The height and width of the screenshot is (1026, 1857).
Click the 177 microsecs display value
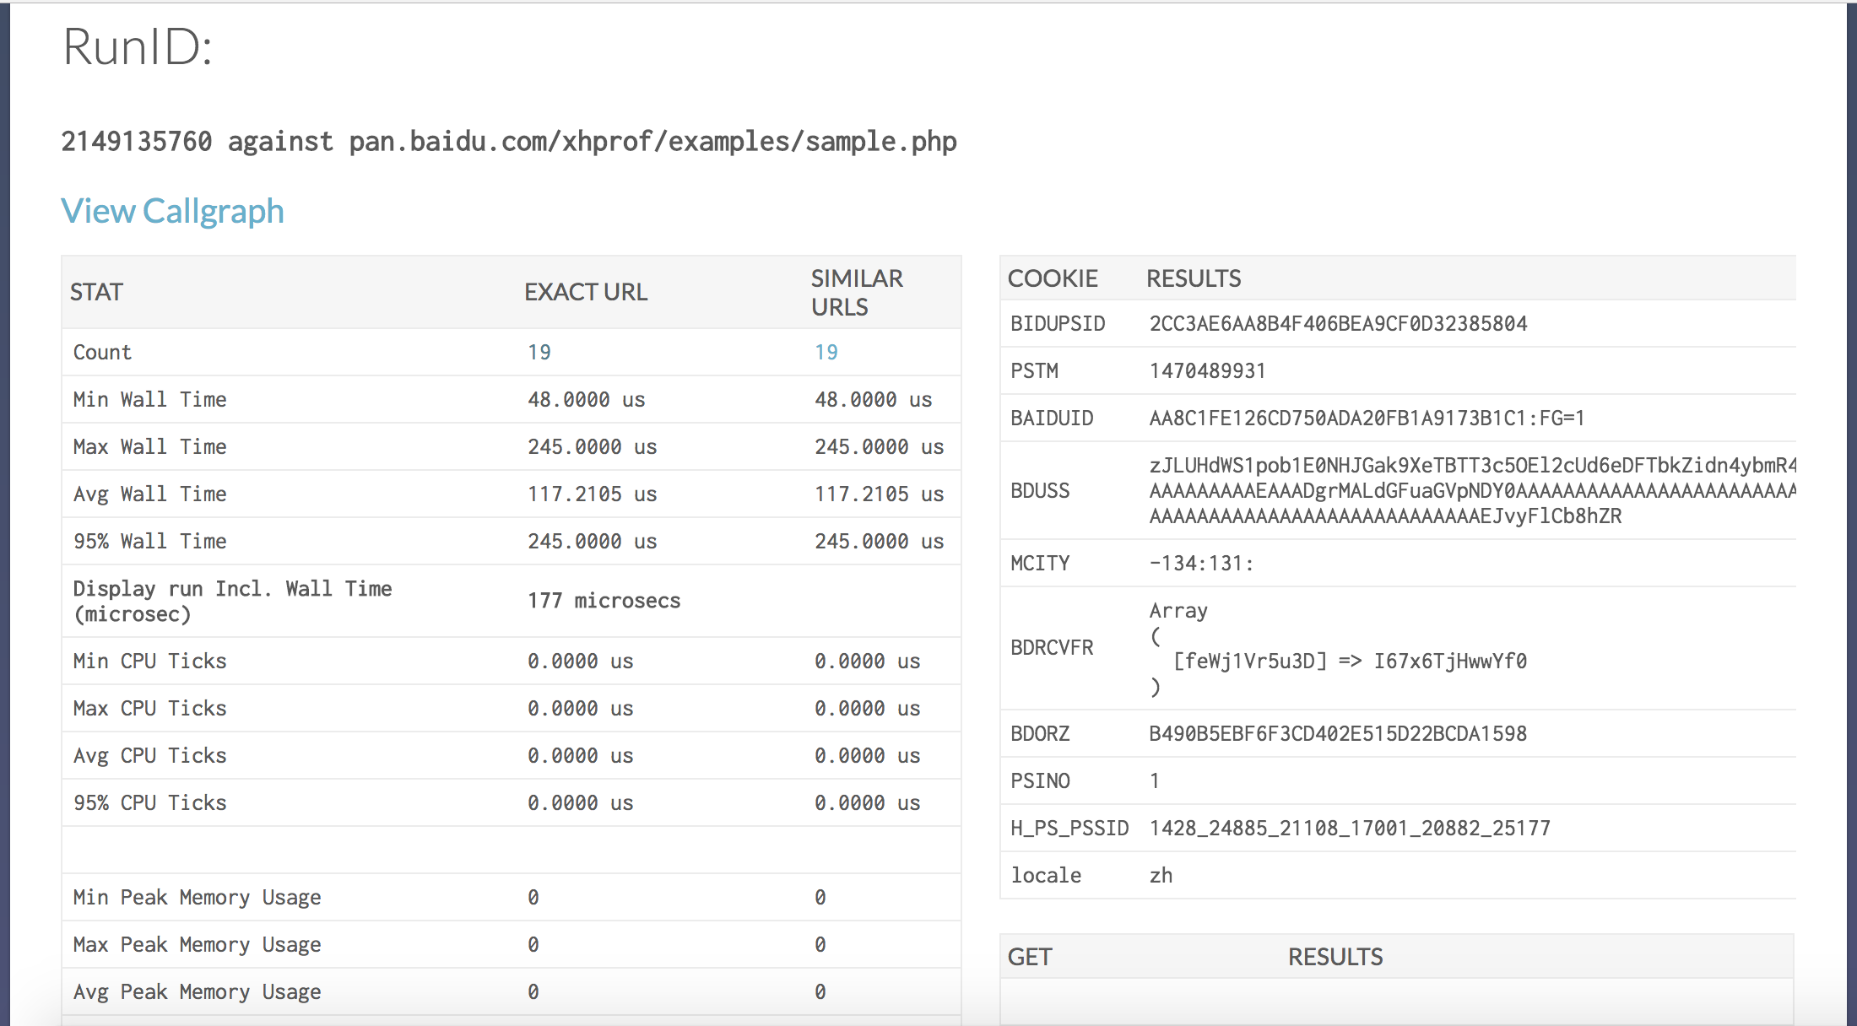click(603, 600)
